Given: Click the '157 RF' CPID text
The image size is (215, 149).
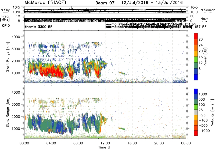Looking at the screenshot, I should [x=200, y=27].
